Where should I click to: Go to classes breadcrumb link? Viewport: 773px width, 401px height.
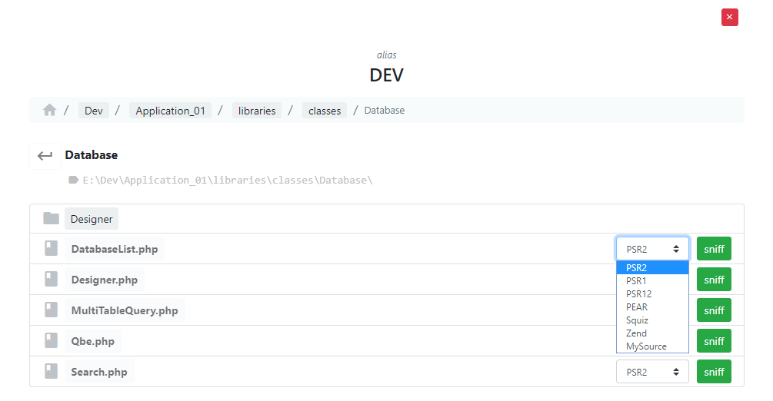[x=325, y=111]
